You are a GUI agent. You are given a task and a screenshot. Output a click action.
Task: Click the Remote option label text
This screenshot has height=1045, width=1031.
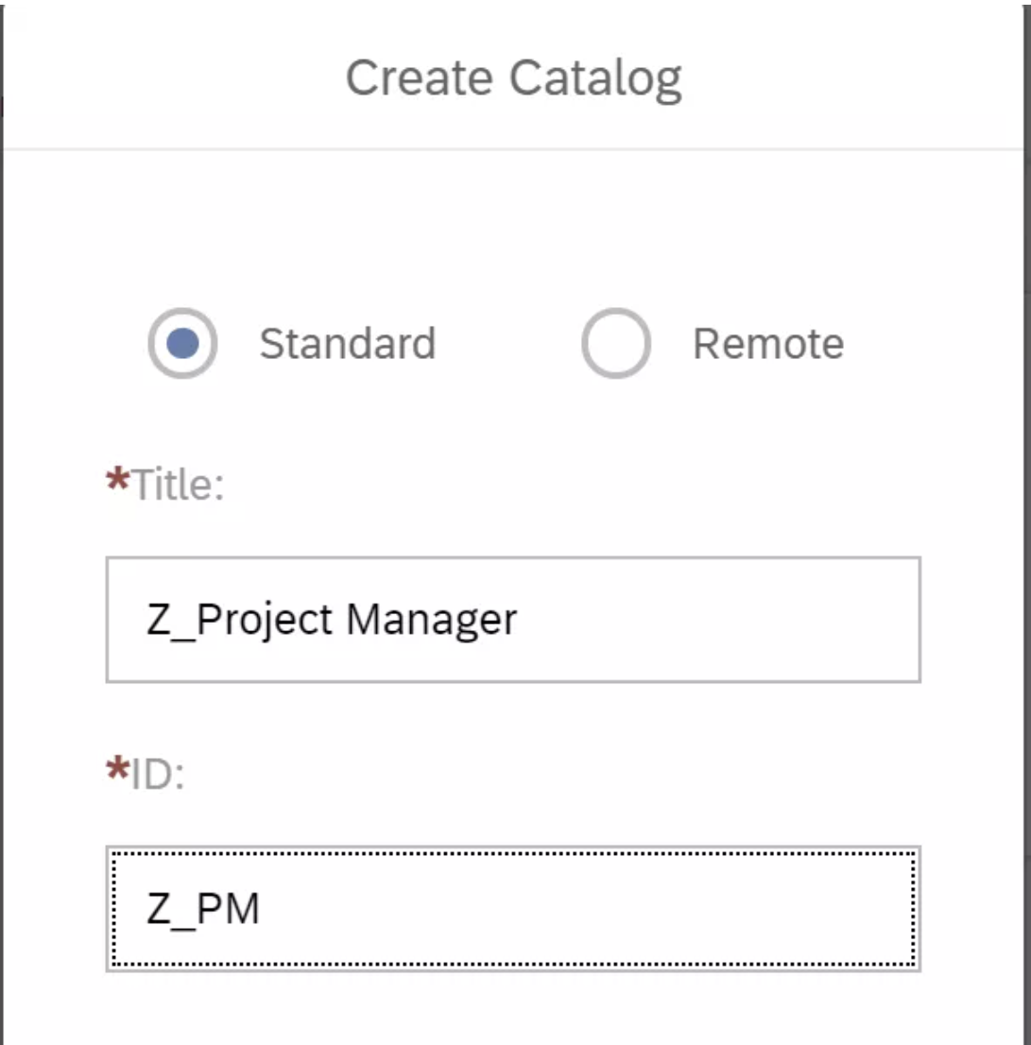click(767, 344)
